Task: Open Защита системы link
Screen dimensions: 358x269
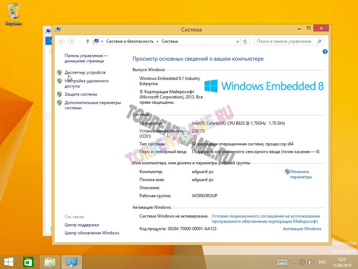Action: coord(81,94)
